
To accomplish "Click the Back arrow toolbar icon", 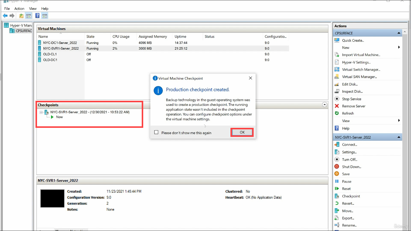I will (5, 16).
